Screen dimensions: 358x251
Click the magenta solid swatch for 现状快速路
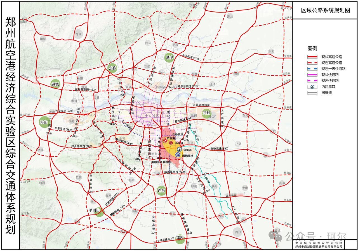tap(313, 75)
